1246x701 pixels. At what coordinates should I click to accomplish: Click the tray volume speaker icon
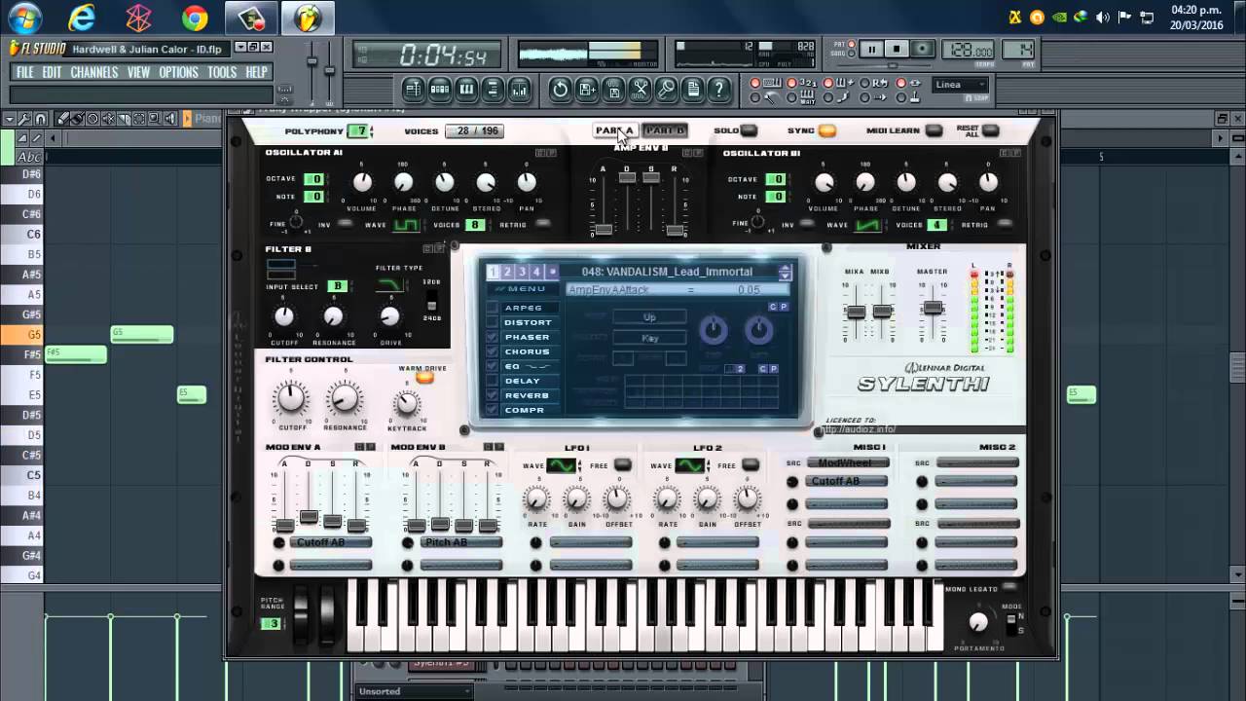click(1103, 18)
